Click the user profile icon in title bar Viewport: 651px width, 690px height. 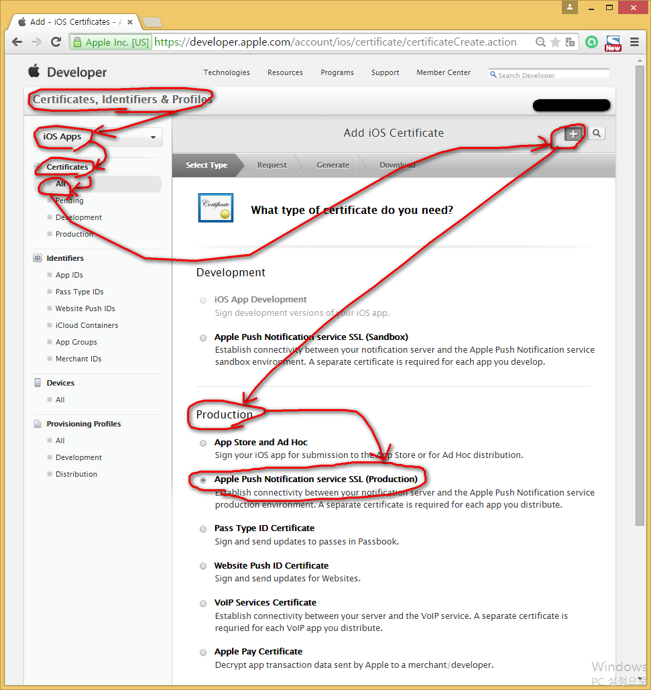(570, 7)
